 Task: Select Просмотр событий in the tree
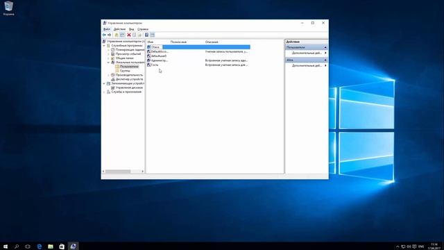point(128,54)
